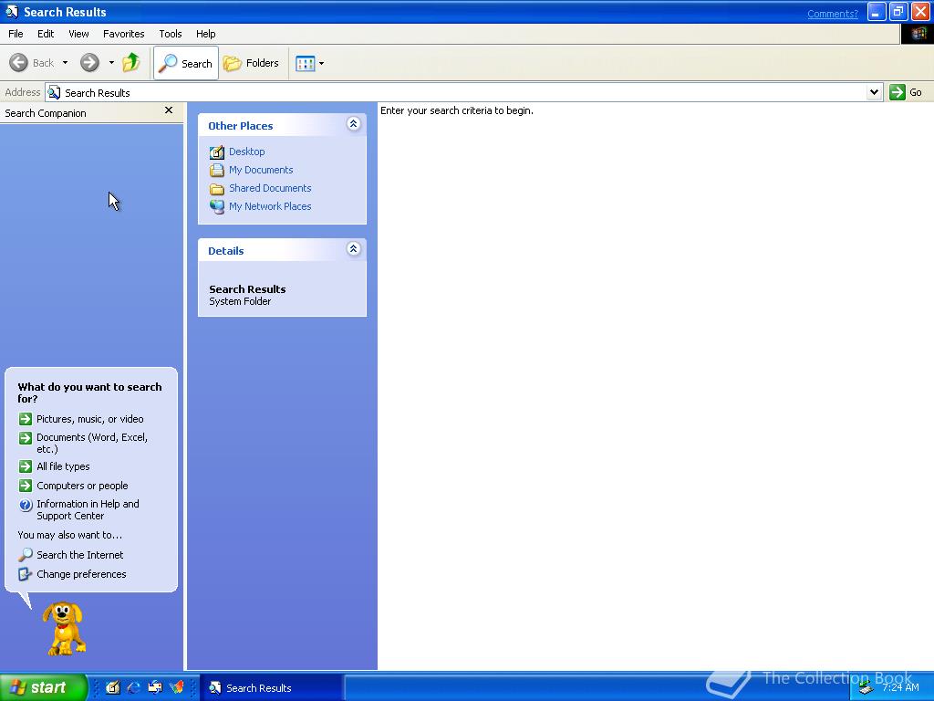This screenshot has width=934, height=701.
Task: Select Search Results taskbar button
Action: 271,688
